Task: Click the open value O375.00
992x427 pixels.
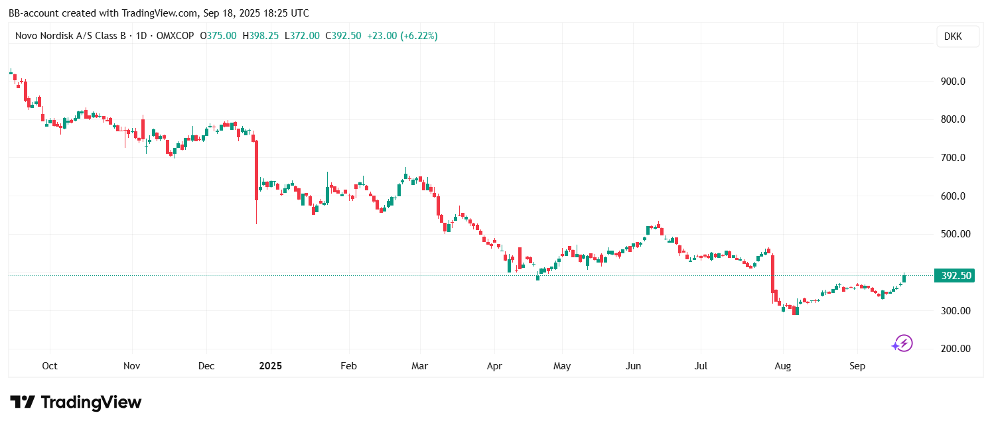Action: click(x=218, y=36)
